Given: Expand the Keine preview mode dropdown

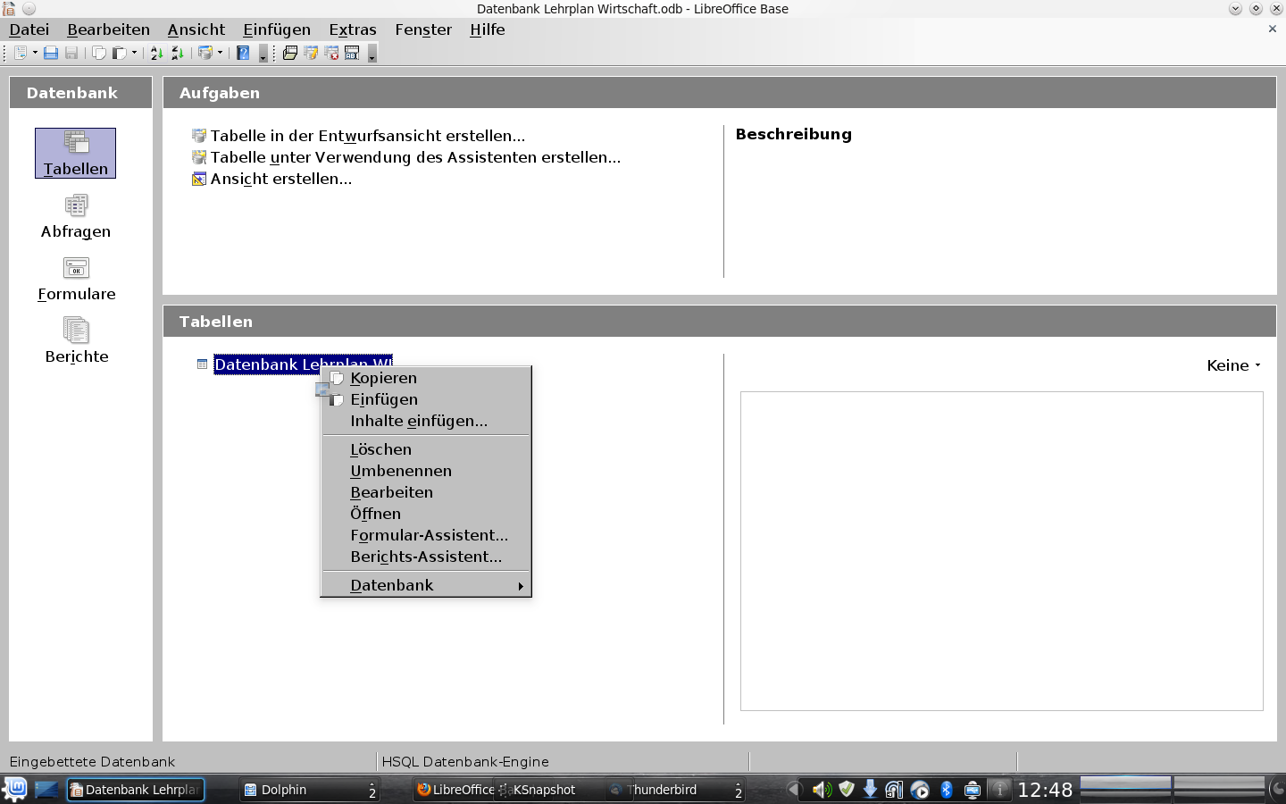Looking at the screenshot, I should 1233,365.
